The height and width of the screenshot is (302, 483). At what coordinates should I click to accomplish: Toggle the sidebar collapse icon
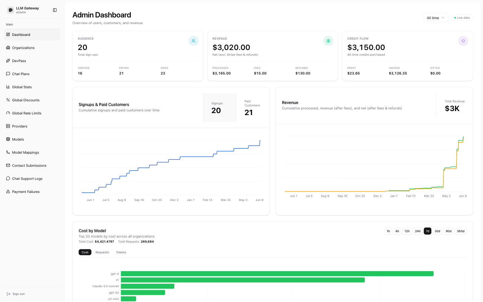coord(55,10)
